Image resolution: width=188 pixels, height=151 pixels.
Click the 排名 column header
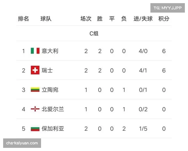23,19
